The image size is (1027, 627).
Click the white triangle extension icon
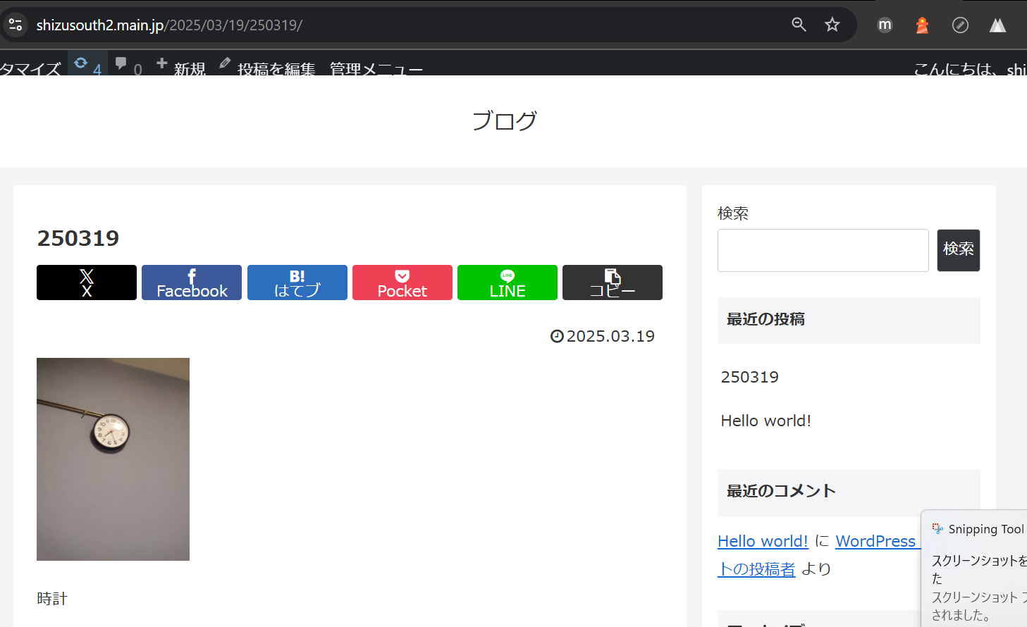pyautogui.click(x=997, y=25)
